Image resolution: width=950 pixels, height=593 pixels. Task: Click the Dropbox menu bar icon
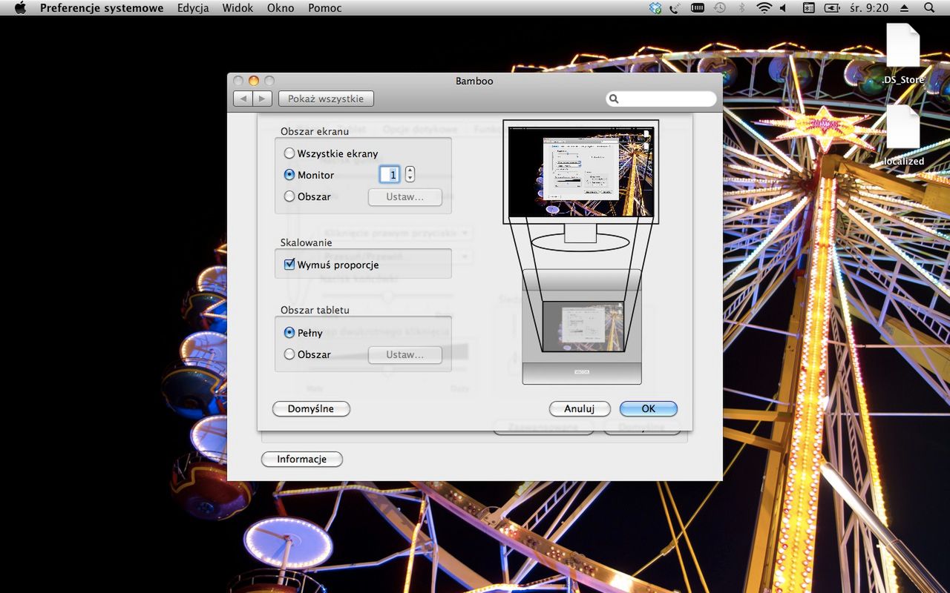tap(655, 8)
